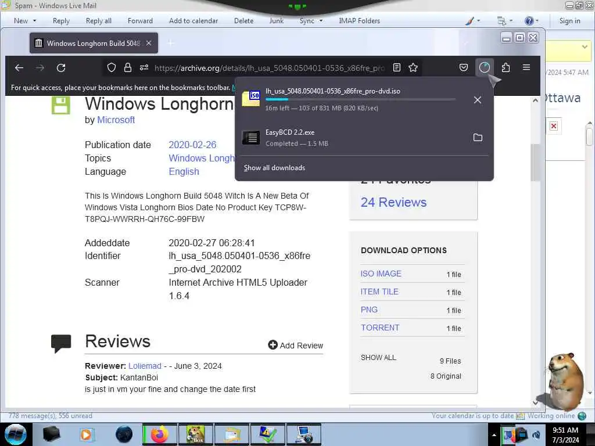Download the ITEM TILE option
The image size is (595, 446).
pos(379,292)
